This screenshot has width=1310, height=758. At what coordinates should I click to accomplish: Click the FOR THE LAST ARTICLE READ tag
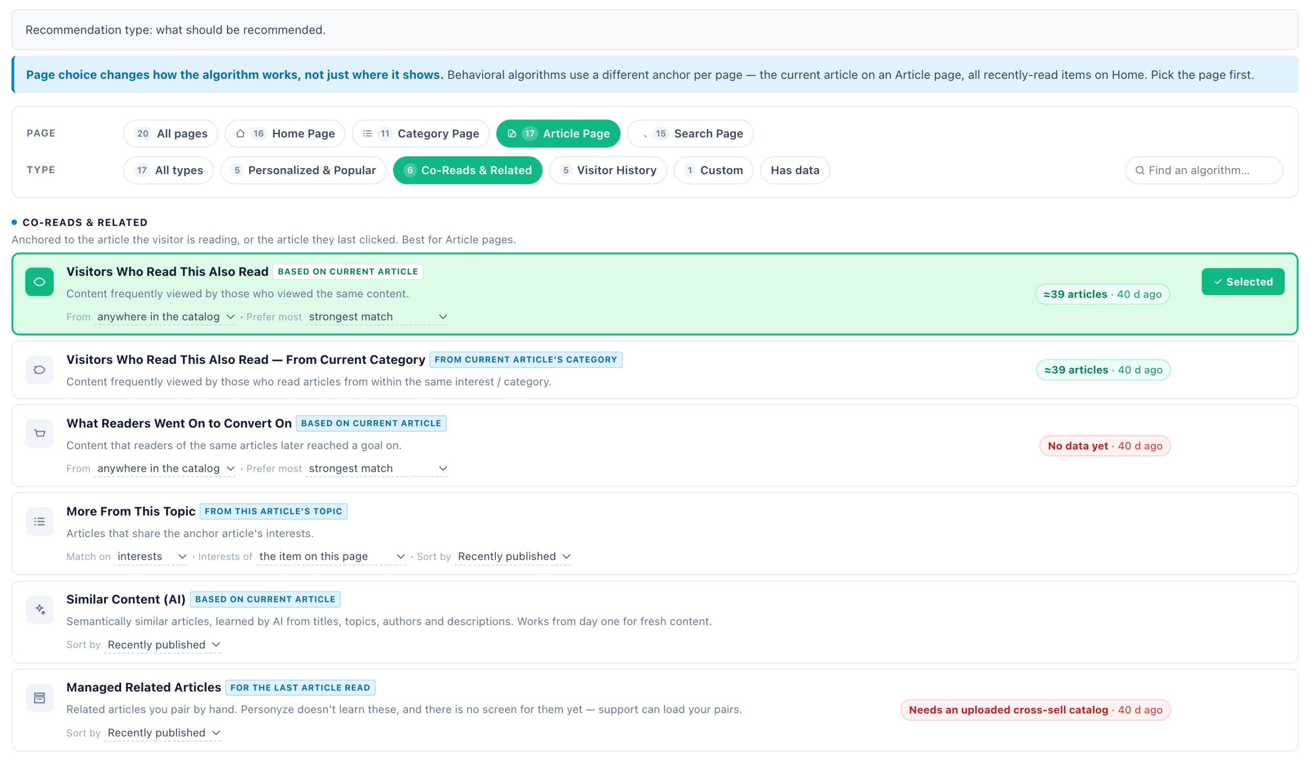click(x=300, y=687)
